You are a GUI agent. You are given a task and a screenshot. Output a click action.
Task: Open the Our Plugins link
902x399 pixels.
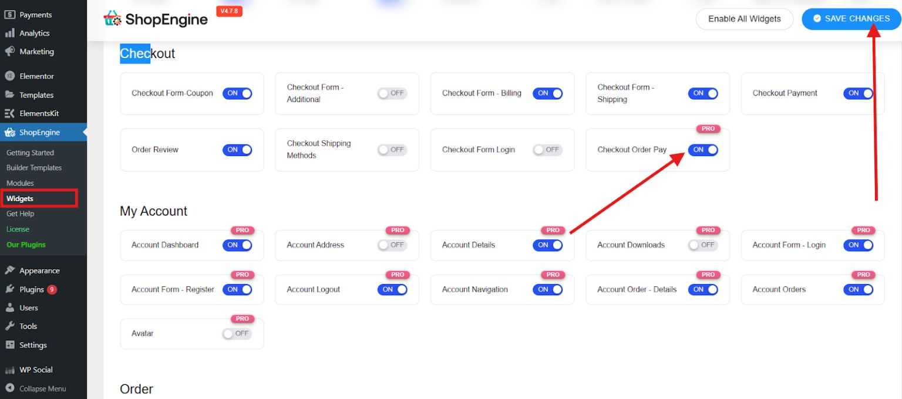click(x=26, y=245)
